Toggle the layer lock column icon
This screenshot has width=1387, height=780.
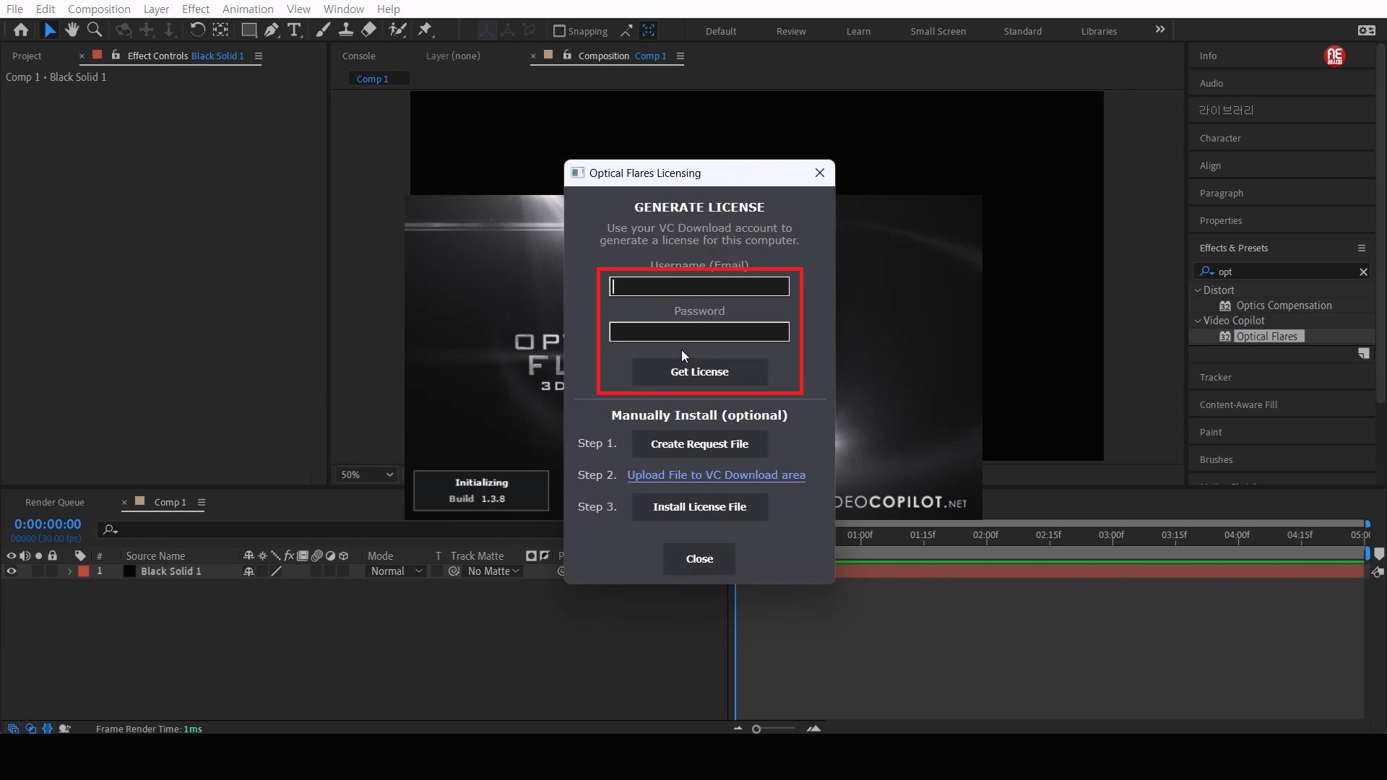pos(52,556)
